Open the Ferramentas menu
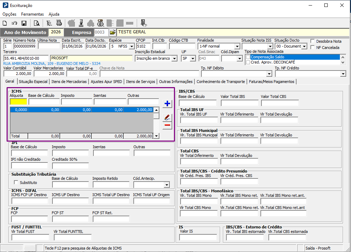 32,14
